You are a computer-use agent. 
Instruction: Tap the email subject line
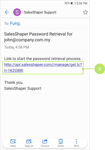click(x=38, y=37)
